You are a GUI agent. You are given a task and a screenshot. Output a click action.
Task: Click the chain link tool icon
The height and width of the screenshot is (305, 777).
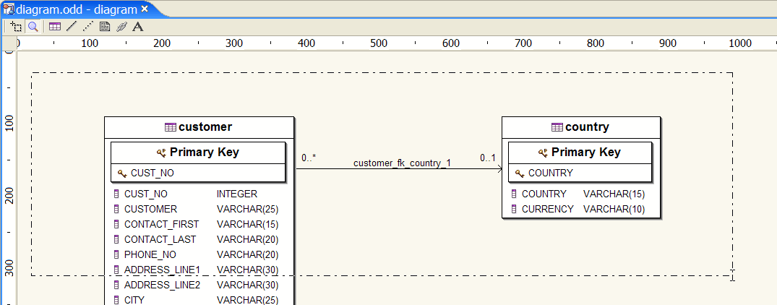click(x=121, y=27)
